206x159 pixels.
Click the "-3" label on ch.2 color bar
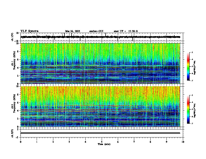(192, 95)
